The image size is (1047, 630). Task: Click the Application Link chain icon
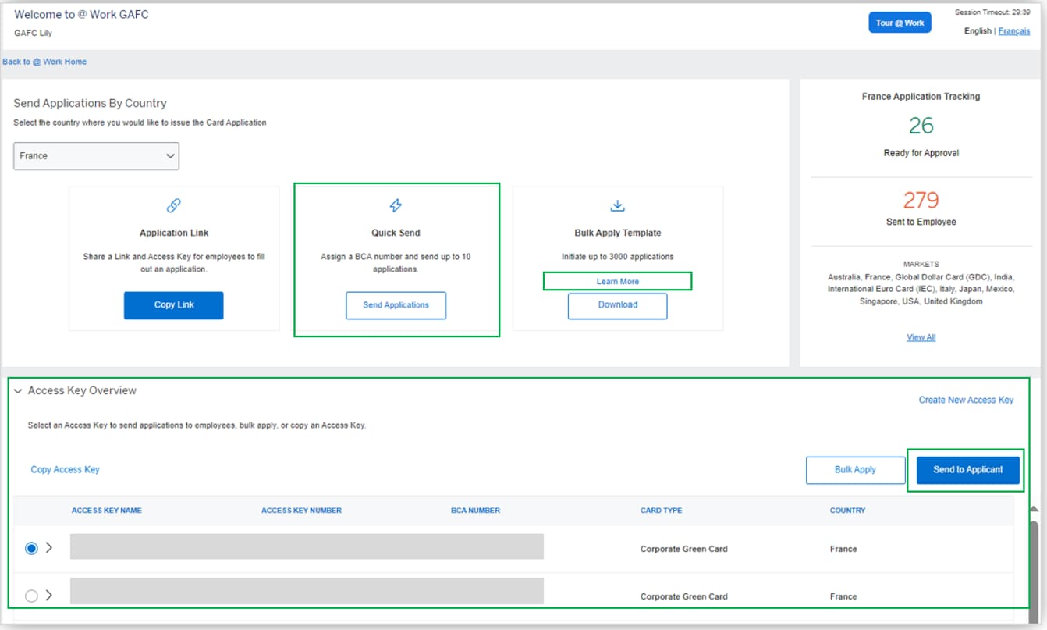173,205
